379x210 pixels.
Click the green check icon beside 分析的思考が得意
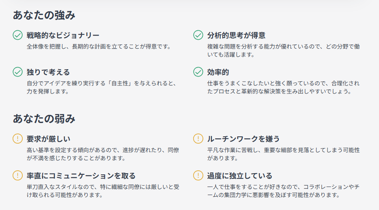198,35
